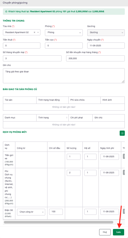Viewport: 128px width, 238px height.
Task: Click the Tiền cọc input field
Action: click(x=64, y=46)
